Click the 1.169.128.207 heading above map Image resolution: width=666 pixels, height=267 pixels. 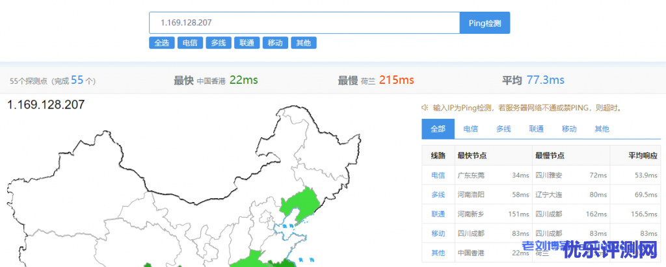pyautogui.click(x=46, y=105)
